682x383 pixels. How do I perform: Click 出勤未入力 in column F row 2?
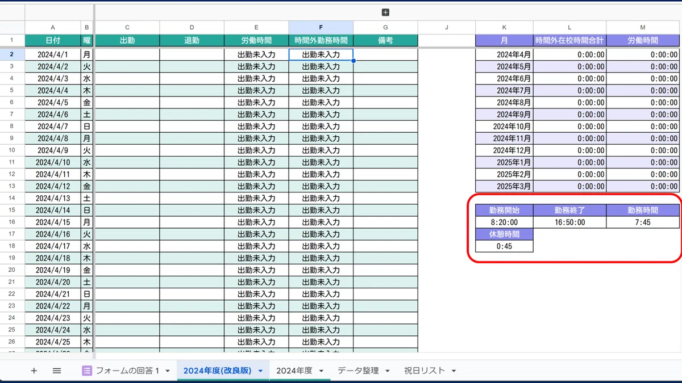[321, 55]
